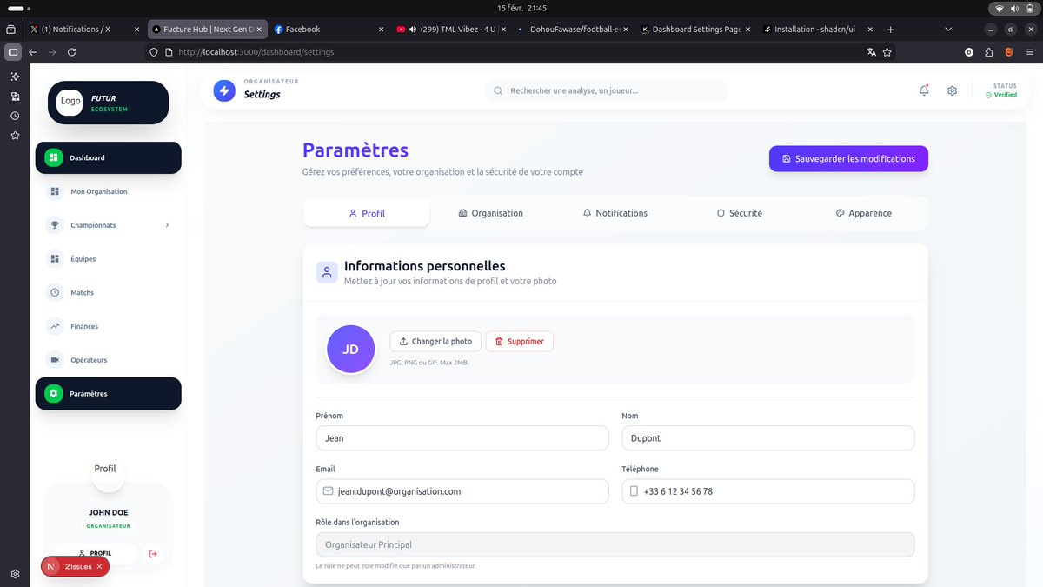
Task: Click the translate page icon
Action: point(871,52)
